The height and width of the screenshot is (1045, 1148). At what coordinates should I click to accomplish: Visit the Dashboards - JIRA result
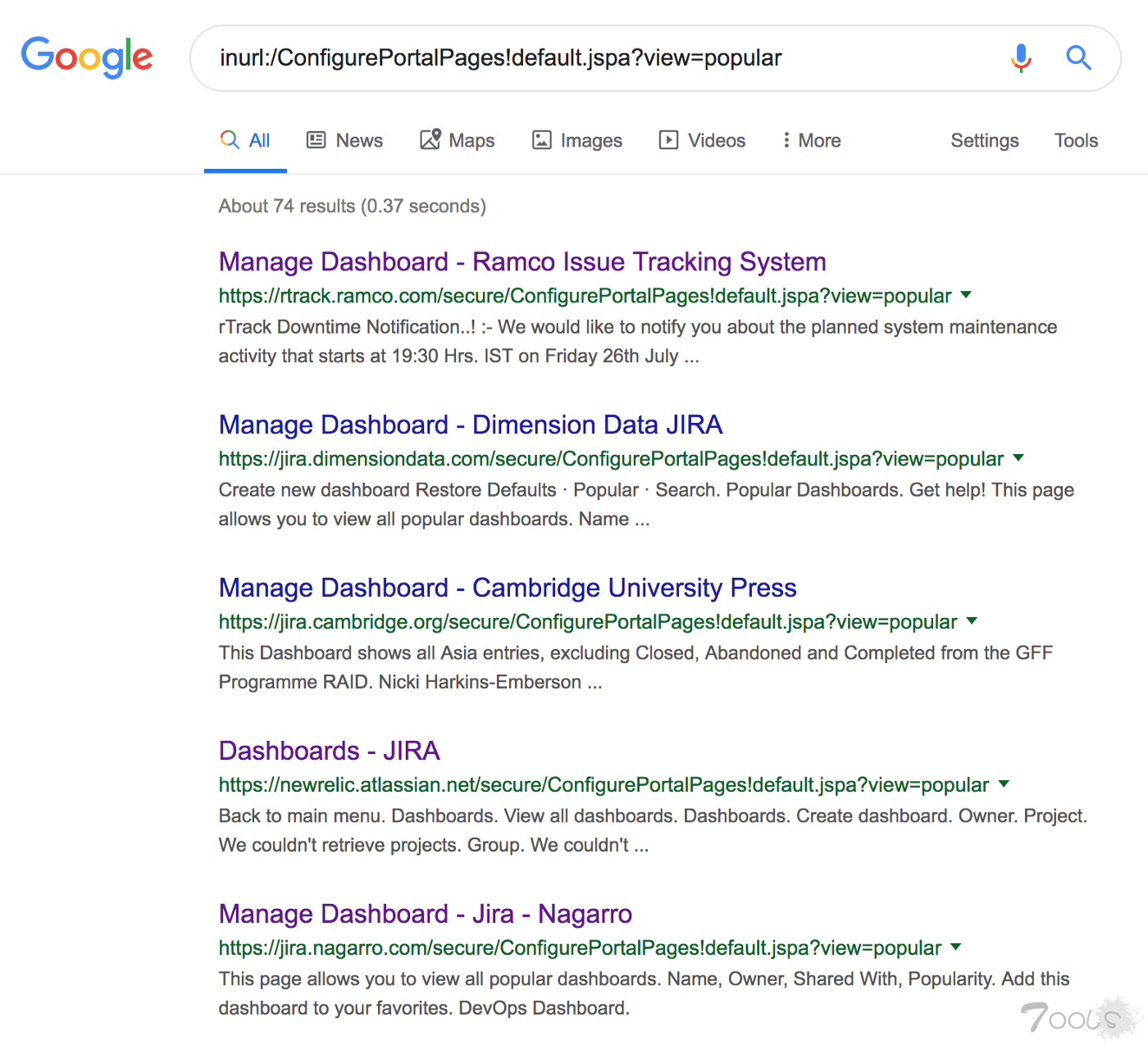tap(329, 751)
